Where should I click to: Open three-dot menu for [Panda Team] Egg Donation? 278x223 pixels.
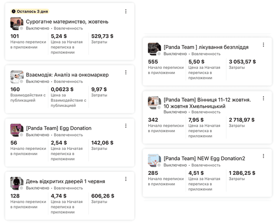(126, 126)
